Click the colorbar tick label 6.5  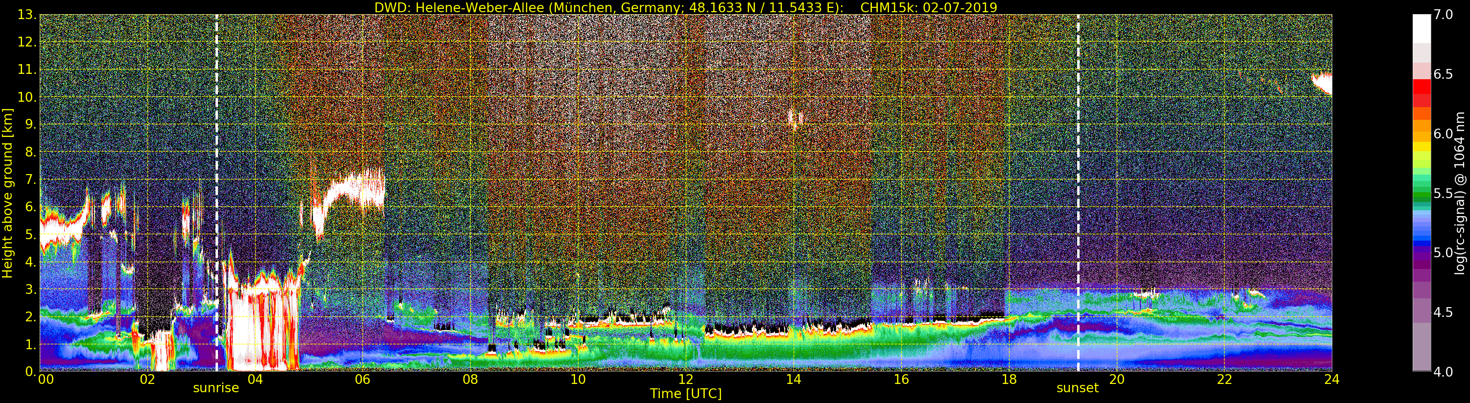point(1443,74)
